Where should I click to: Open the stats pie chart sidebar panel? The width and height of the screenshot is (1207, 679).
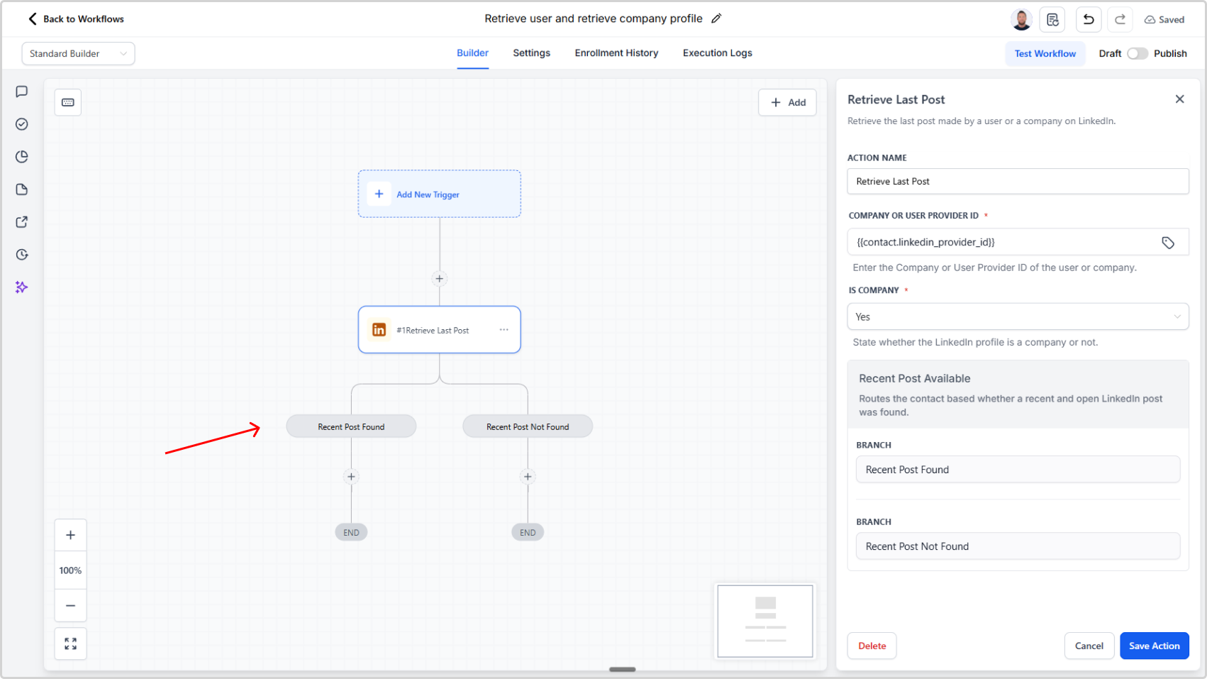[x=21, y=157]
